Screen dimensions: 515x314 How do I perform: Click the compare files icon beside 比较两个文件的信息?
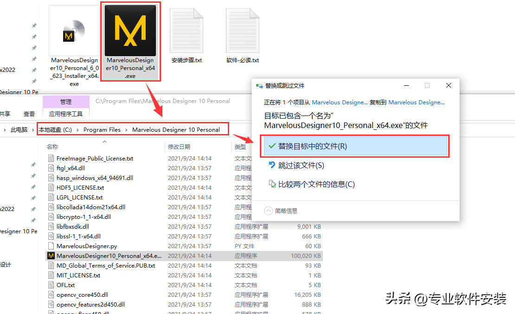[x=272, y=184]
